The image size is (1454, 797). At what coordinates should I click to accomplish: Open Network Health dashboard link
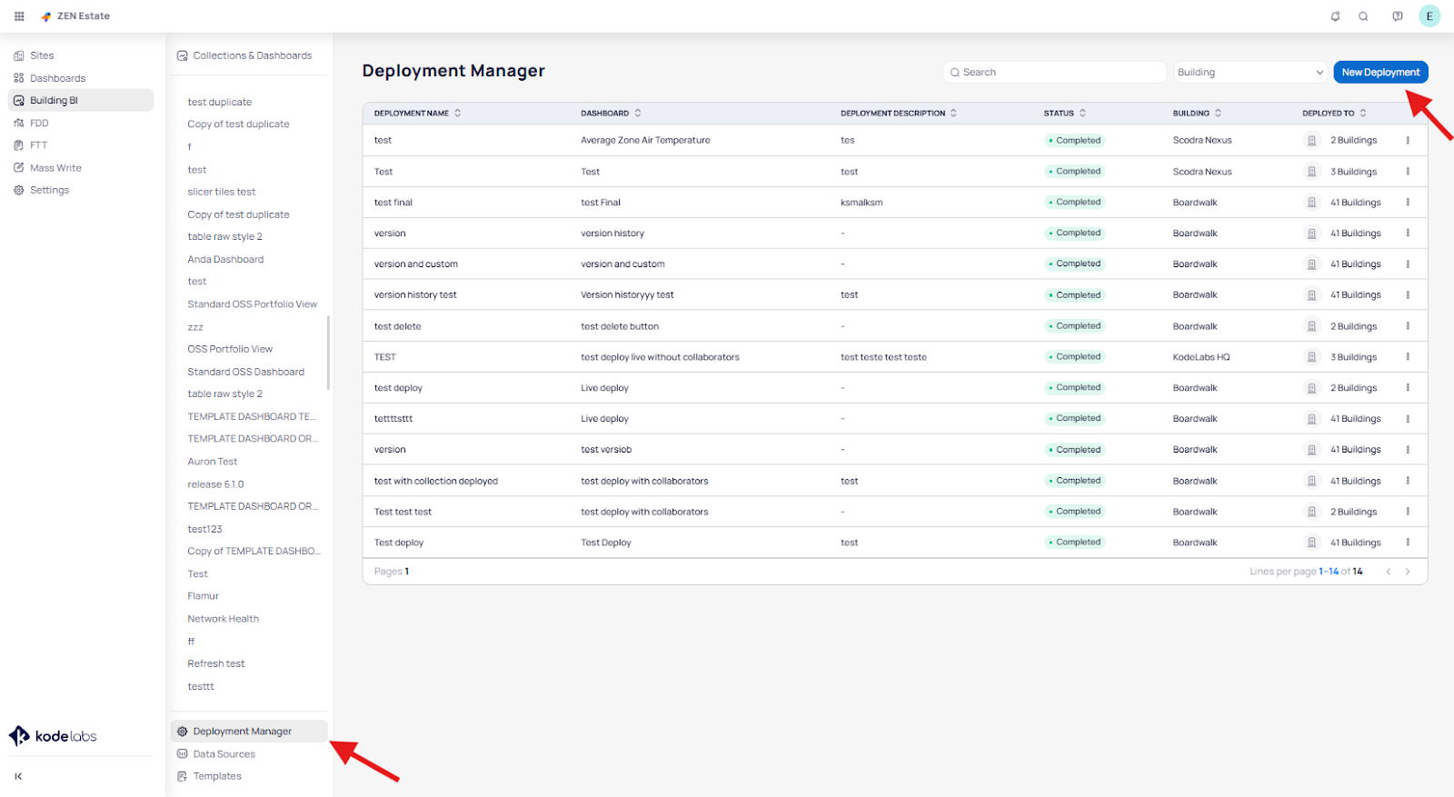click(x=223, y=619)
